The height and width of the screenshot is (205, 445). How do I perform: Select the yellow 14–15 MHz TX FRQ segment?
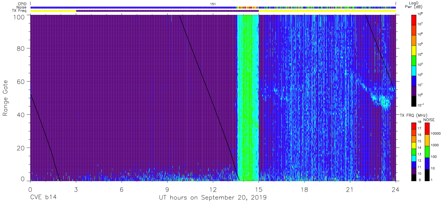[414, 145]
